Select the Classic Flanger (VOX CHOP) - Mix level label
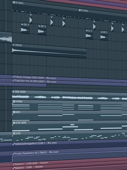 click(x=35, y=78)
